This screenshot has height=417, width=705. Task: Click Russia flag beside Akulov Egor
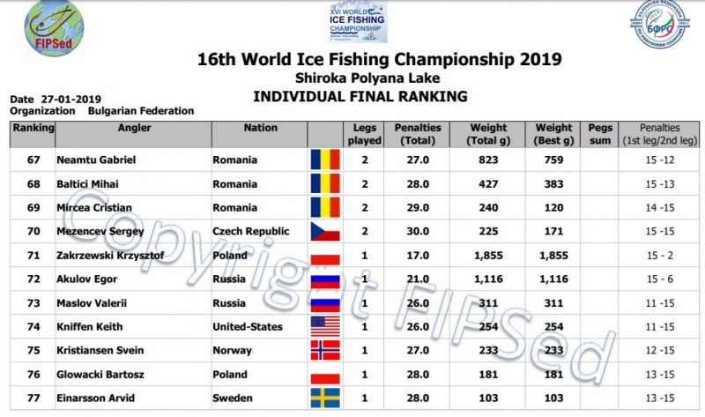tap(325, 279)
